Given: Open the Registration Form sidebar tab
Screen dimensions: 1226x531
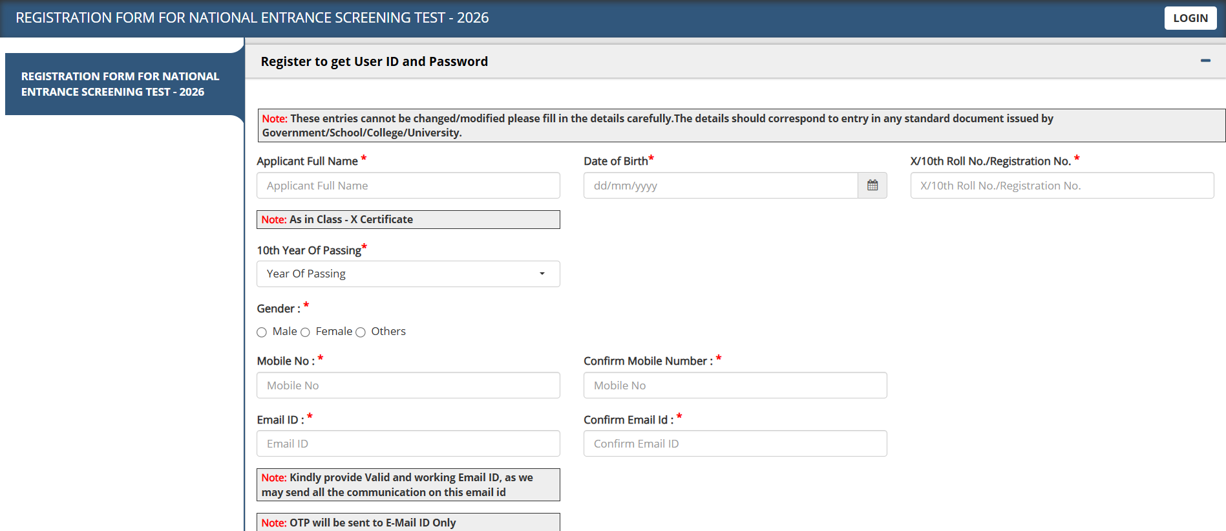Looking at the screenshot, I should coord(120,84).
